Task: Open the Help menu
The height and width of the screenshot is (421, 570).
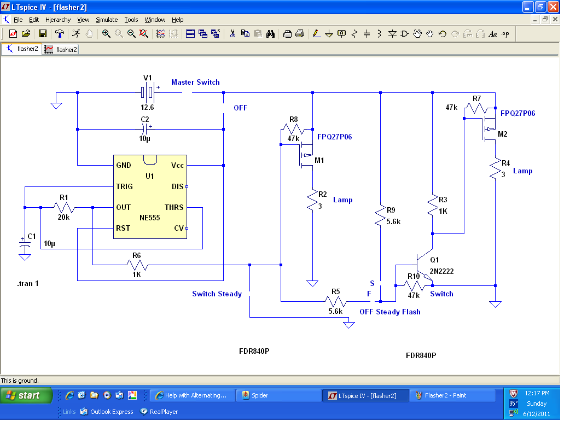Action: 178,20
